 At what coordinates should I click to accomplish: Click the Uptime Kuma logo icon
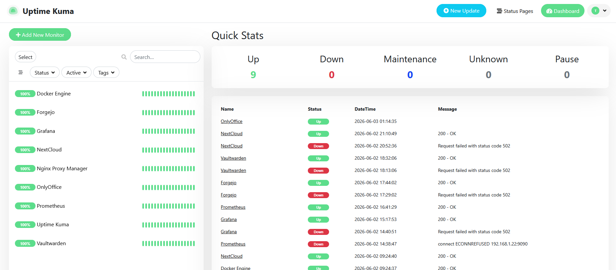click(13, 11)
